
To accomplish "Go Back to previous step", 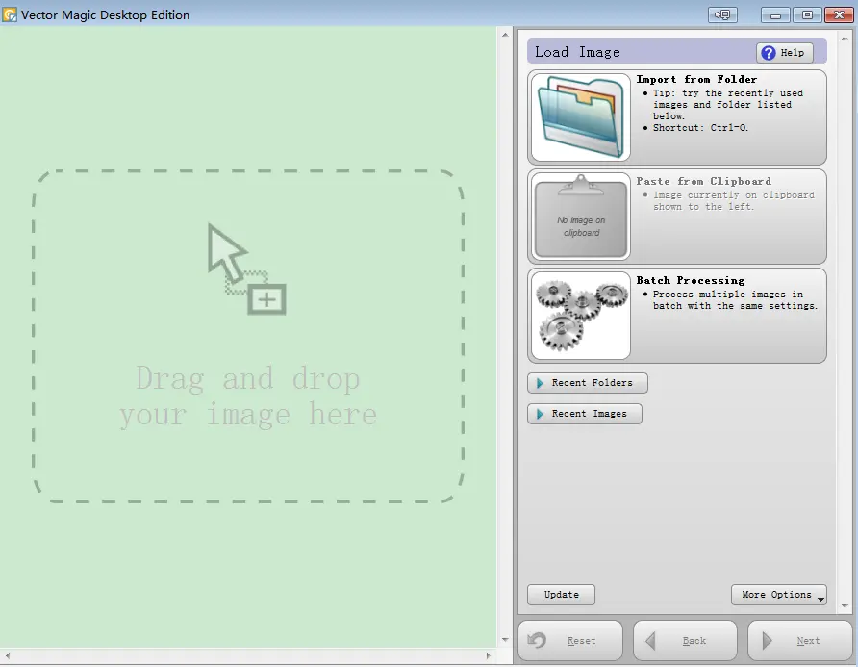I will (x=685, y=641).
